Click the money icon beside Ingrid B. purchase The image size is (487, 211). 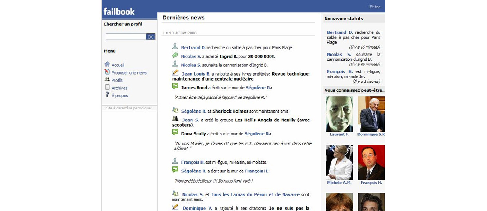[175, 55]
